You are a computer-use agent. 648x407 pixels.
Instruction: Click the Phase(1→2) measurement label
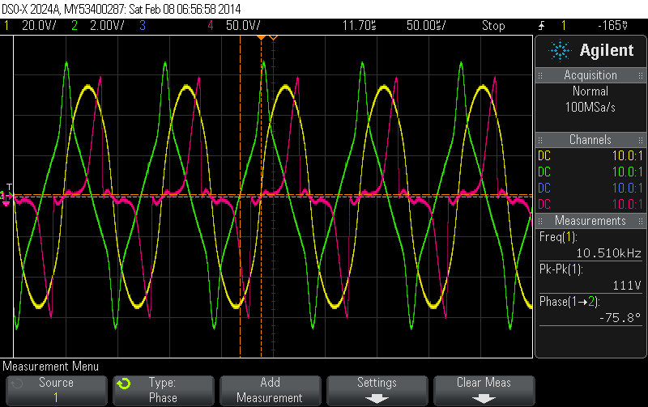click(569, 302)
